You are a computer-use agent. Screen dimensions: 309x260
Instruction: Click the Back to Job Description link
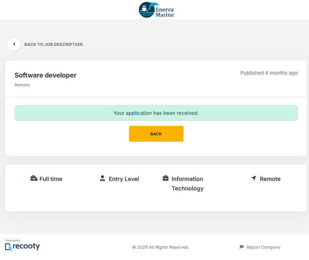click(x=53, y=45)
